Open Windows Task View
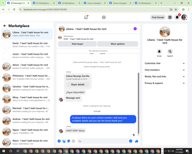Viewport: 192px width, 154px height. pos(18,151)
